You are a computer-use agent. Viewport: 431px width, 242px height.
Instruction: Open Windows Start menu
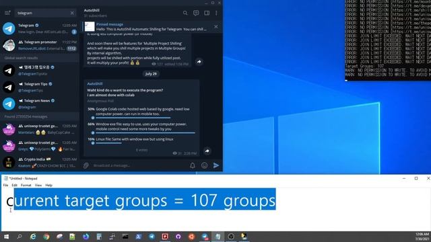6,237
